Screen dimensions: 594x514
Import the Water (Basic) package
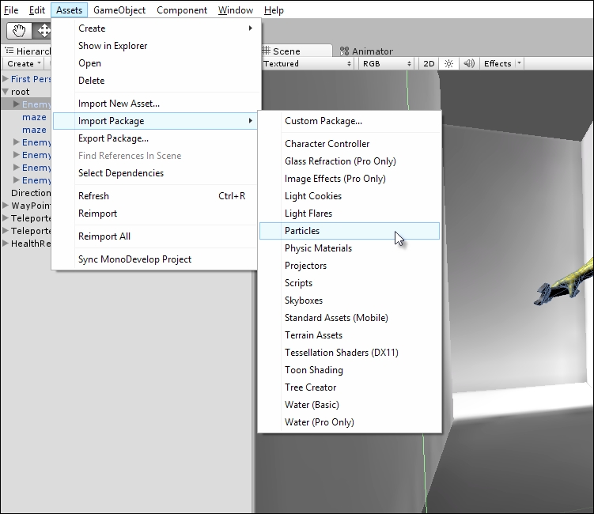[x=350, y=406]
